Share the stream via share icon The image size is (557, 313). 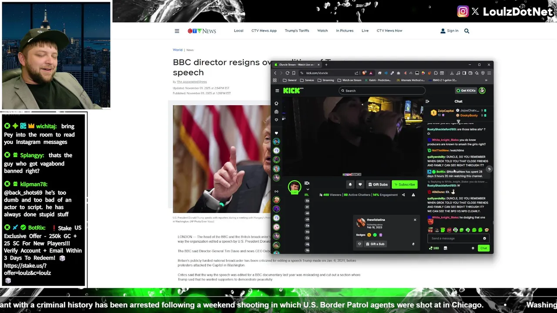[403, 195]
